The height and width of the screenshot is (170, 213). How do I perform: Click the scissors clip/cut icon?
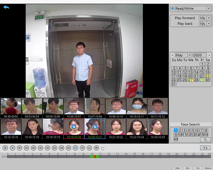coord(89,148)
